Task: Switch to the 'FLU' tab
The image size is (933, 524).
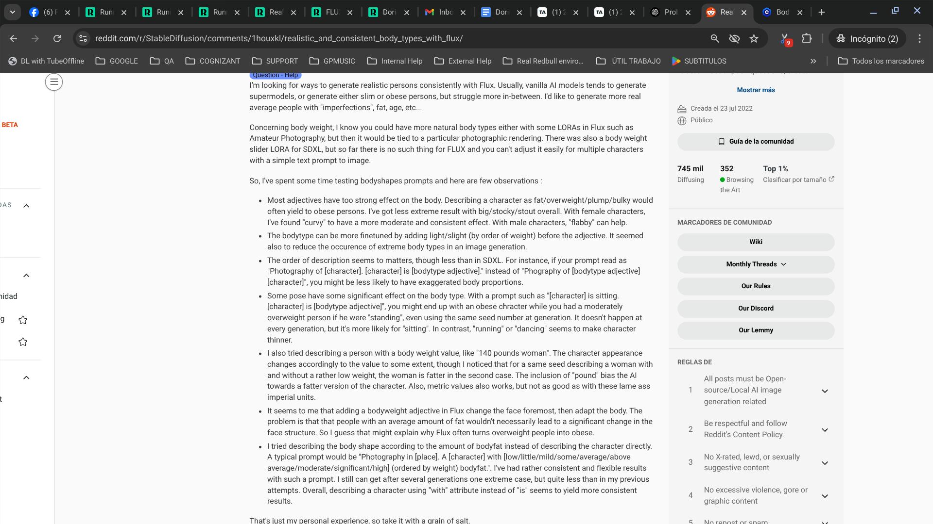Action: tap(332, 13)
